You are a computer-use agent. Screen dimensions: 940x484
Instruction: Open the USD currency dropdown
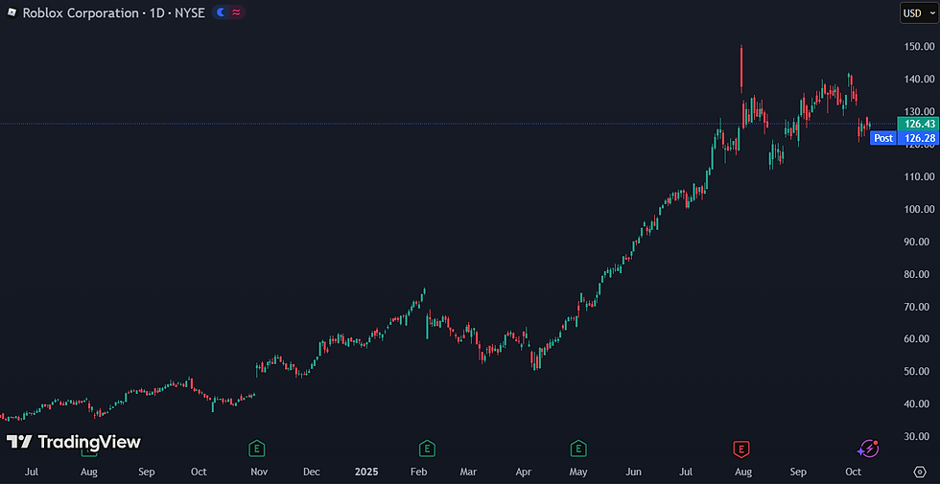(x=918, y=13)
